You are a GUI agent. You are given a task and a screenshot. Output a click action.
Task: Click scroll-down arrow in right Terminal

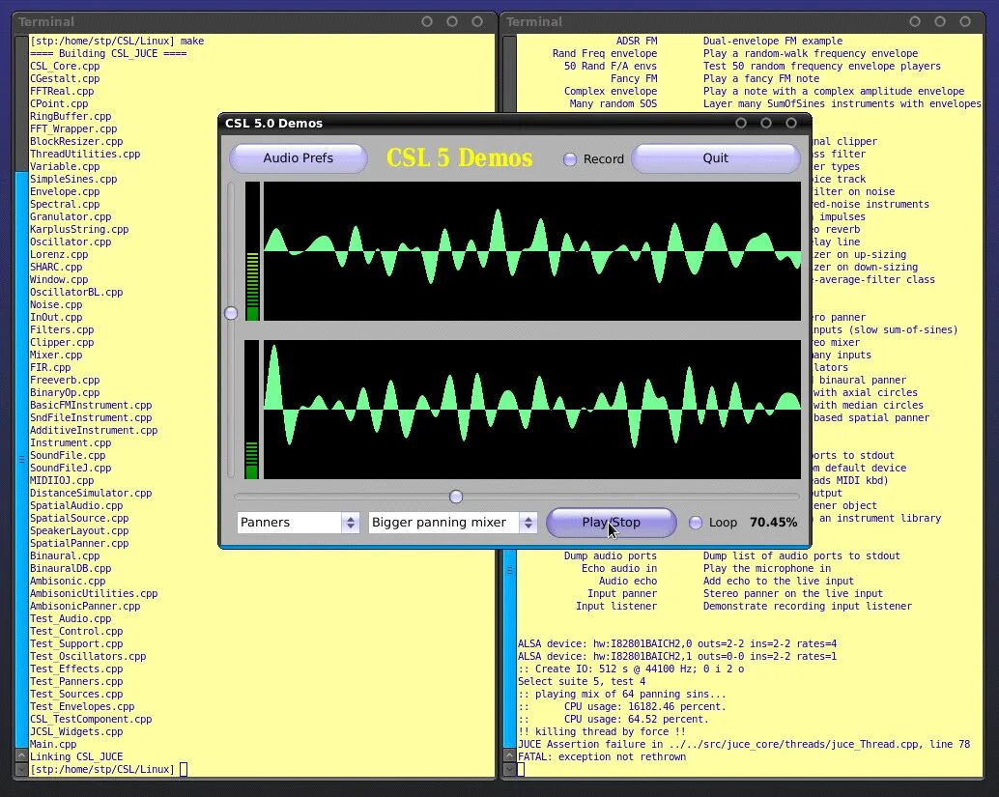[x=510, y=770]
